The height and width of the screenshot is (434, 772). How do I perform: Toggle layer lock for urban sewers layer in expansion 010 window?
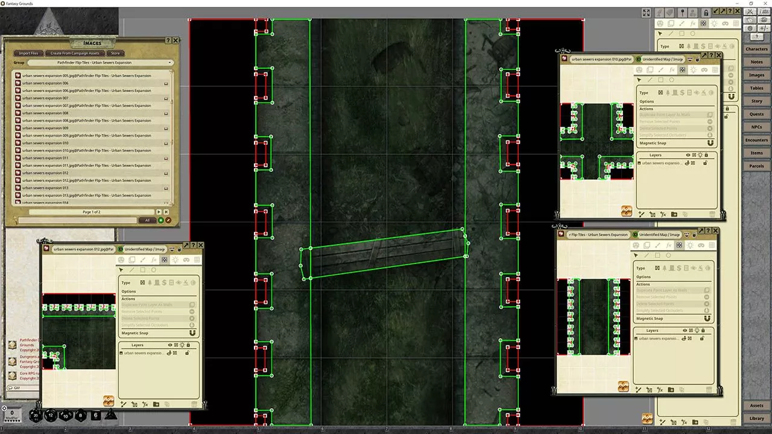(704, 163)
